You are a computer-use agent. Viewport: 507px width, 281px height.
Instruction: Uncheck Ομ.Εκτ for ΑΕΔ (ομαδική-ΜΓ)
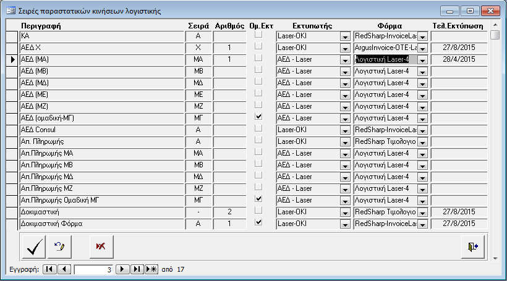[258, 116]
